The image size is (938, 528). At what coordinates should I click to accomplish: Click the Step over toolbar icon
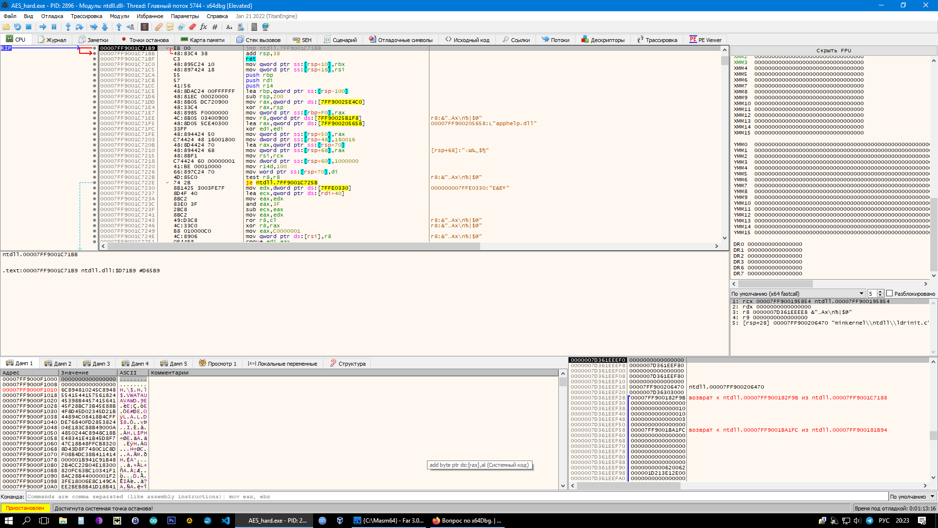pyautogui.click(x=79, y=27)
